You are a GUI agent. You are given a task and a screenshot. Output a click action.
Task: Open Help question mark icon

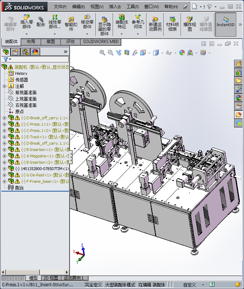(x=209, y=7)
